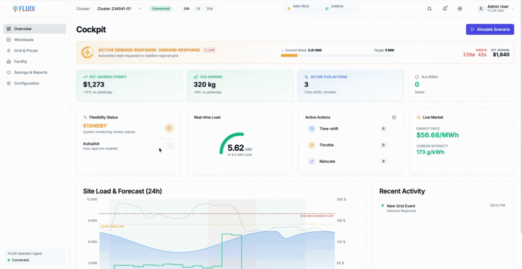Click the theme brightness icon
The width and height of the screenshot is (522, 269).
(x=460, y=8)
